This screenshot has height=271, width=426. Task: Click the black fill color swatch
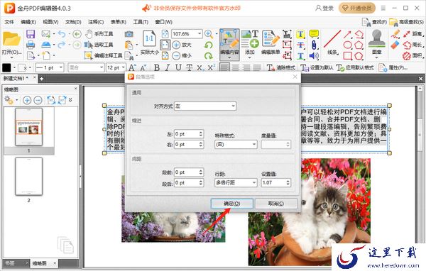coord(6,67)
